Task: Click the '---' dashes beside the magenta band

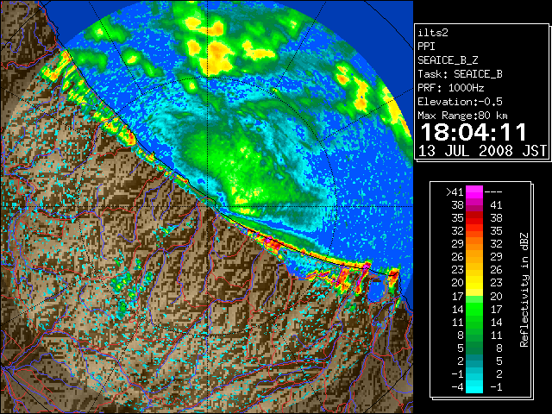Action: (493, 191)
